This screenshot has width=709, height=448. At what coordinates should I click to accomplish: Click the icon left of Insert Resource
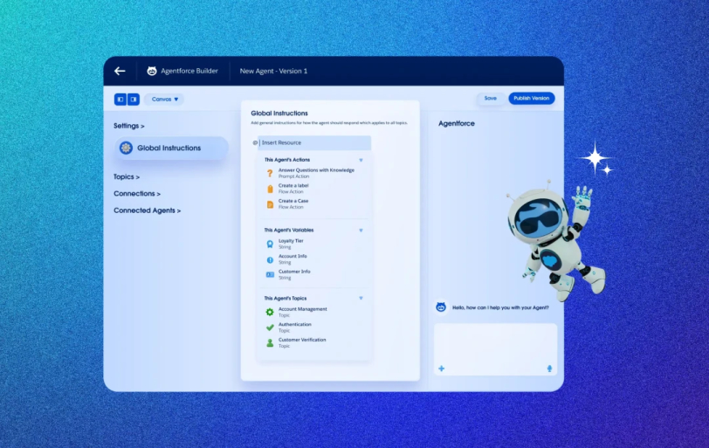point(255,143)
